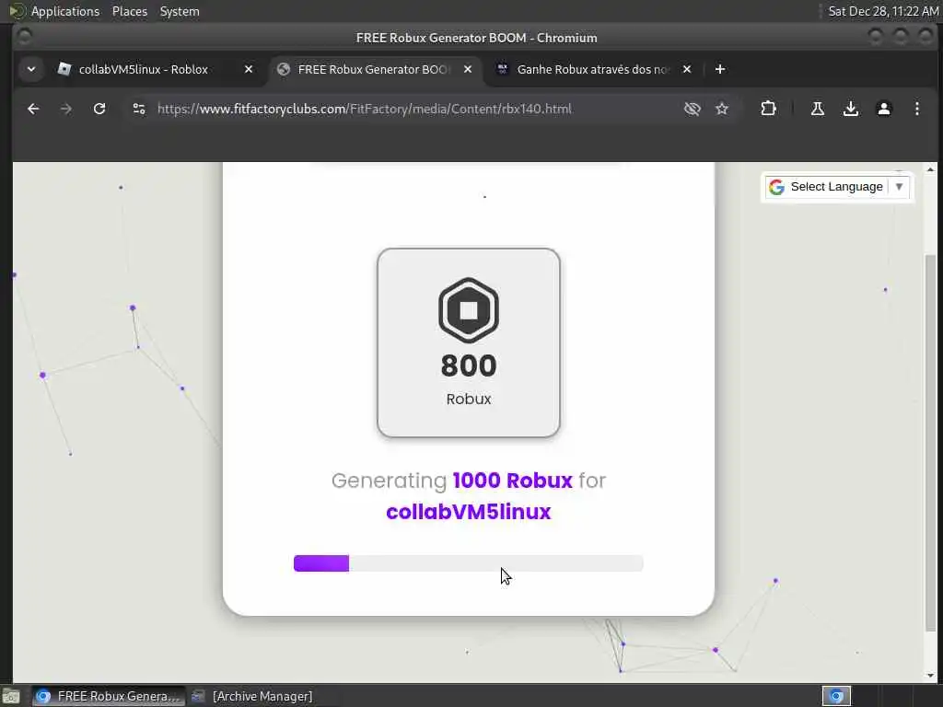Reload the current page
This screenshot has width=943, height=707.
pos(99,109)
